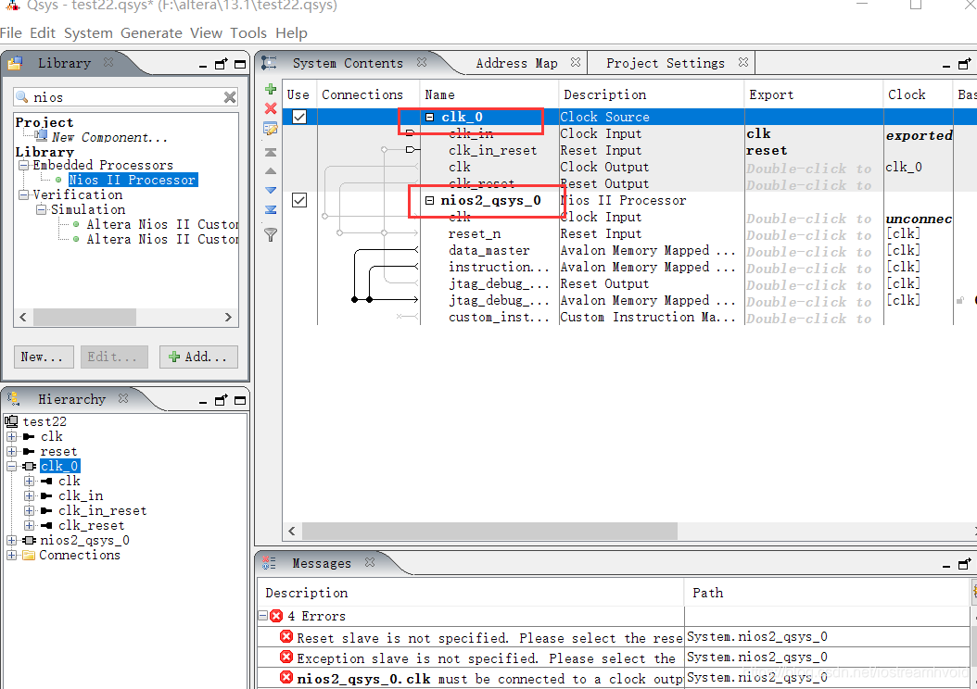Click the filter funnel icon
The image size is (977, 689).
tap(271, 234)
